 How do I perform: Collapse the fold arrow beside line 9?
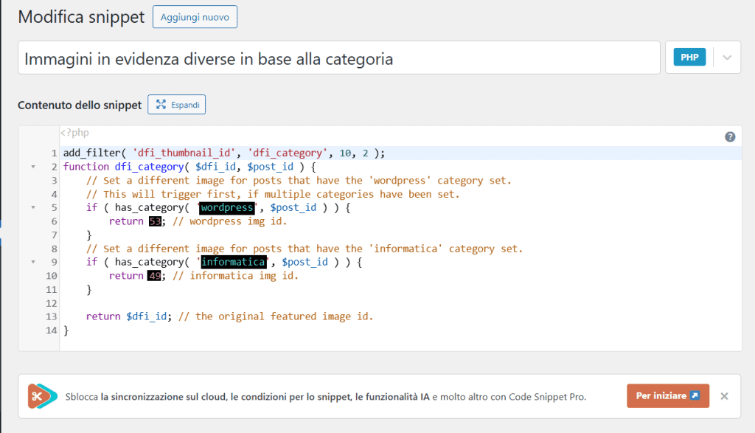click(33, 262)
